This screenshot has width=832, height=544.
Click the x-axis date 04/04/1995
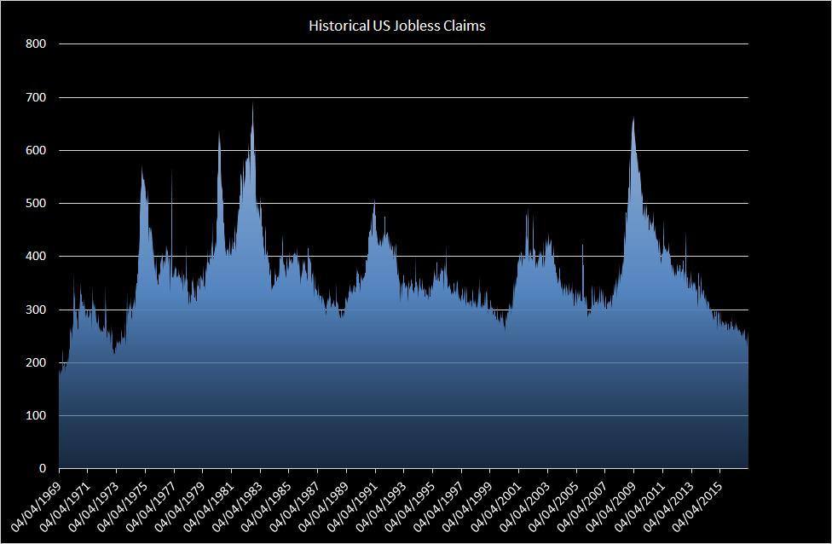tap(408, 506)
